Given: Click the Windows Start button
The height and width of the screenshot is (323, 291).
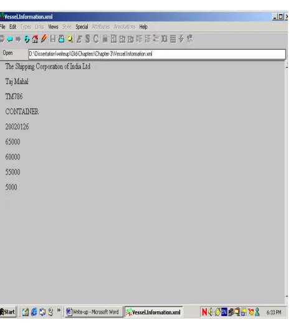Looking at the screenshot, I should 8,312.
